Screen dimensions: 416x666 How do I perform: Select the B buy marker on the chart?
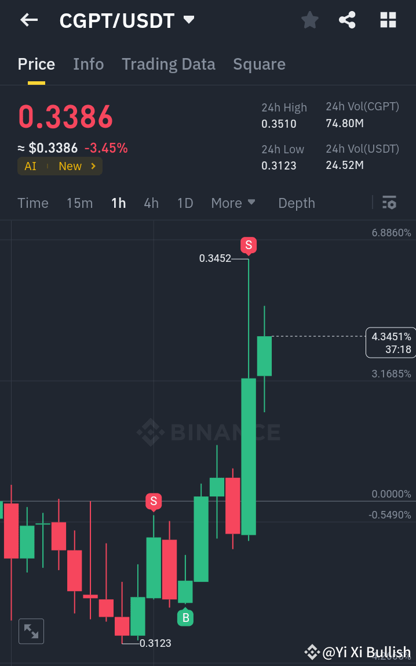185,617
